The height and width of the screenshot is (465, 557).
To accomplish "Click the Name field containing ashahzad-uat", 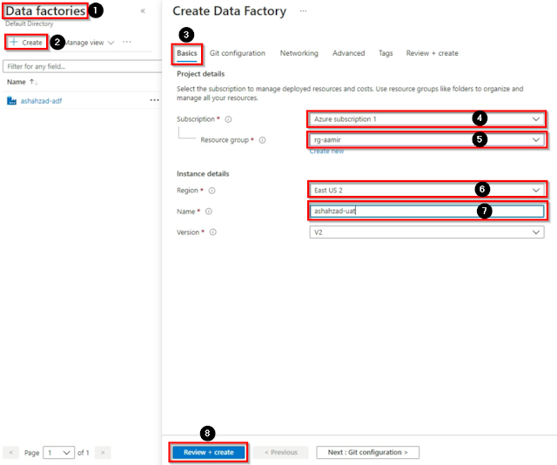I will pos(426,211).
